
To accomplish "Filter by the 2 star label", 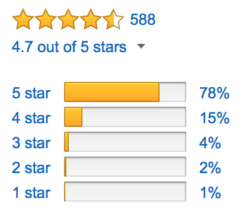I will (x=31, y=168).
